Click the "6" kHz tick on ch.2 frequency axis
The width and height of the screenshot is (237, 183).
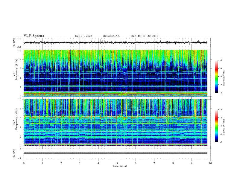21,118
